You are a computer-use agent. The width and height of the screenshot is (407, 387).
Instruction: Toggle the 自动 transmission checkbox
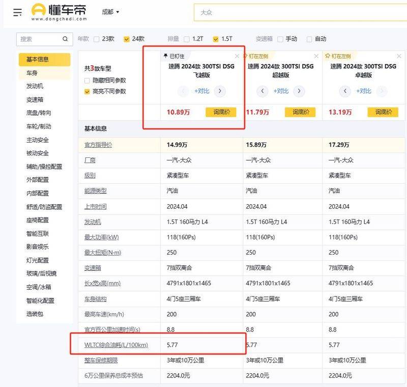[x=309, y=39]
